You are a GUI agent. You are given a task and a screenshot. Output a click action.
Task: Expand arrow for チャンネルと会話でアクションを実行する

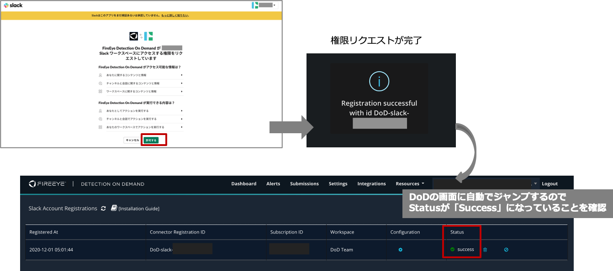[181, 119]
